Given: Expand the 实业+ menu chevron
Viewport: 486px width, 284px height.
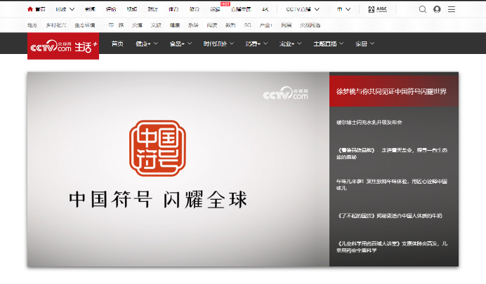Looking at the screenshot, I should tap(299, 43).
